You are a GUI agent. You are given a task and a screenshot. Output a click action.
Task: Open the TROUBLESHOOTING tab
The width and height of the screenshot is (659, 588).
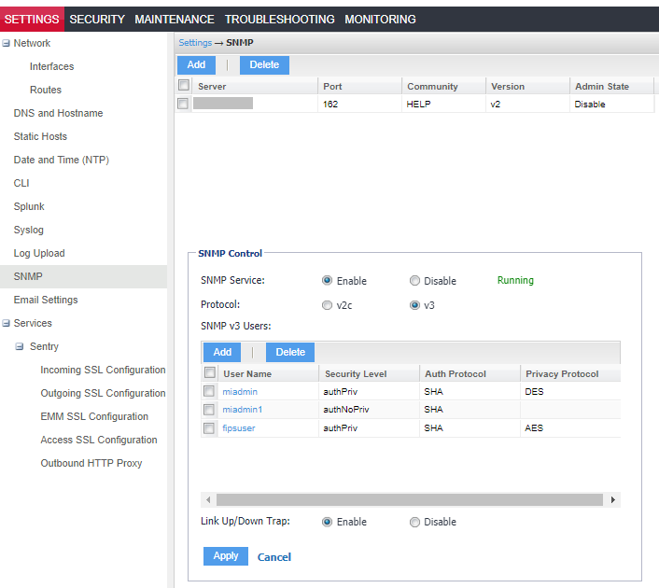[279, 19]
